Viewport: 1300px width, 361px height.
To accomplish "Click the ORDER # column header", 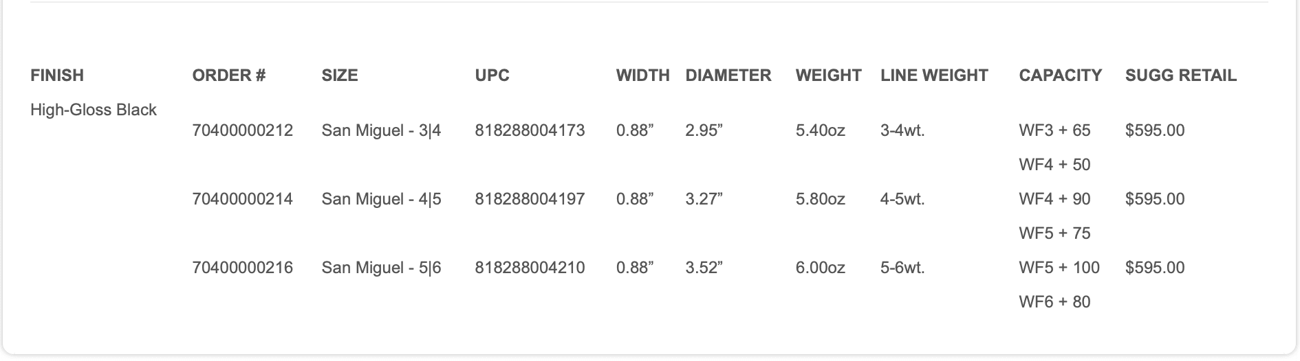I will coord(228,75).
